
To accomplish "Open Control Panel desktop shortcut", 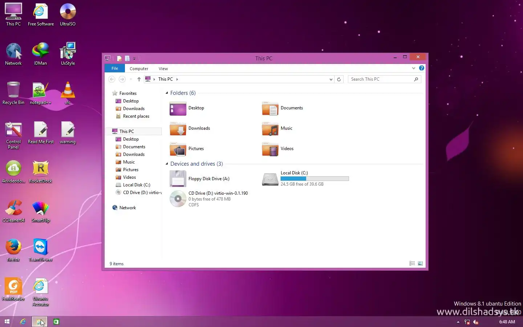I will point(13,135).
